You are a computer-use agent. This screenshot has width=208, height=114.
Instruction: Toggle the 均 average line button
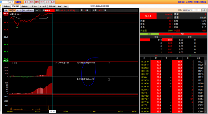tap(14, 10)
